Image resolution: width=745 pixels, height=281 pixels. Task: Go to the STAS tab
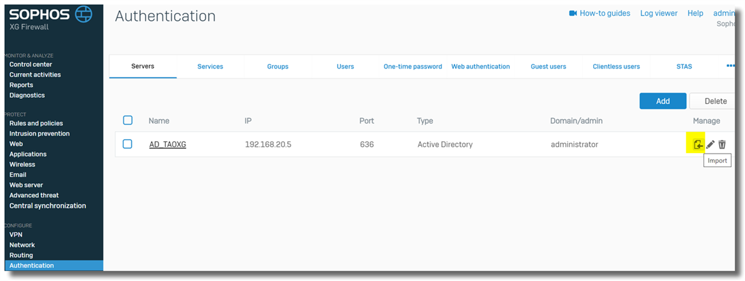[684, 66]
